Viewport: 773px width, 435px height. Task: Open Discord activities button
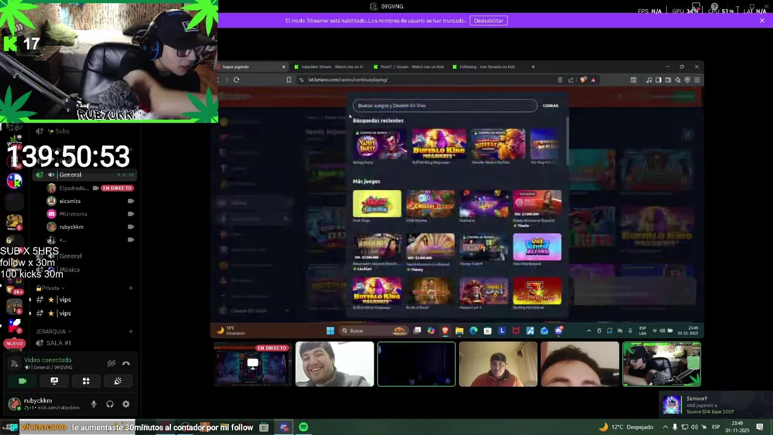pyautogui.click(x=86, y=381)
